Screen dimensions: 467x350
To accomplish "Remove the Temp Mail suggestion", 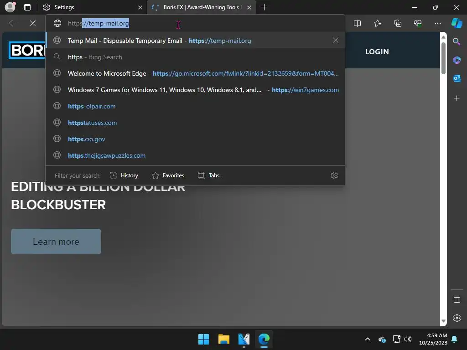I will 335,40.
